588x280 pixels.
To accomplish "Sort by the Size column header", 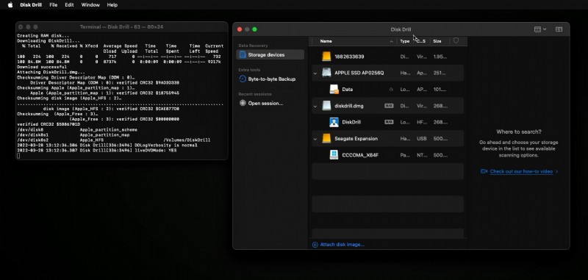I will pos(437,41).
